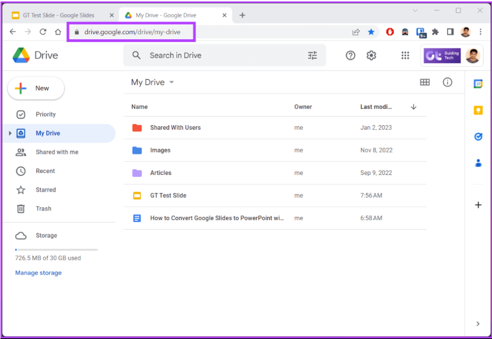This screenshot has width=492, height=339.
Task: Open the My Drive breadcrumb dropdown
Action: (171, 82)
